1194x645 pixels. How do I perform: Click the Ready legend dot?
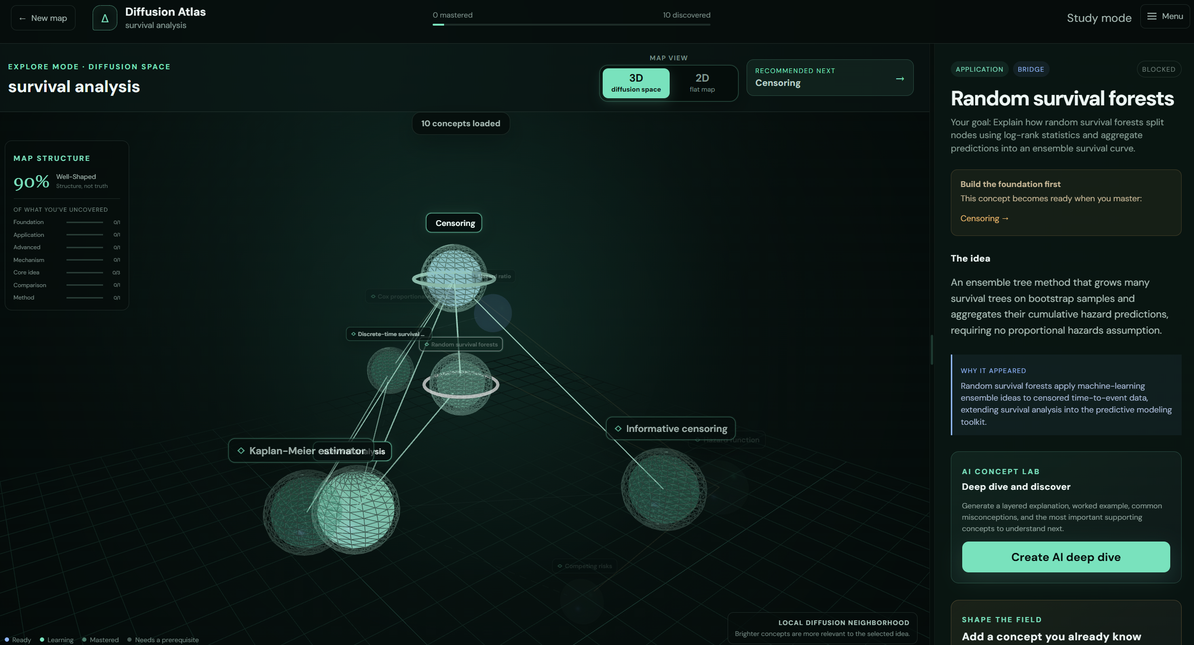7,639
